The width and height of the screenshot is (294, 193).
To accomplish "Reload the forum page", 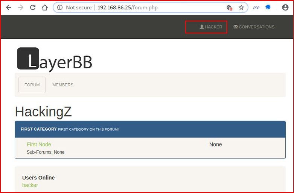I will pos(33,8).
